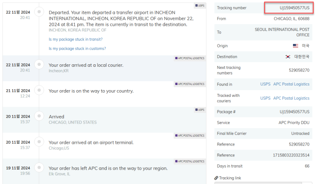318x184 pixels.
Task: Click the timeline circle for 21 Nov 12:24 event
Action: pyautogui.click(x=39, y=90)
